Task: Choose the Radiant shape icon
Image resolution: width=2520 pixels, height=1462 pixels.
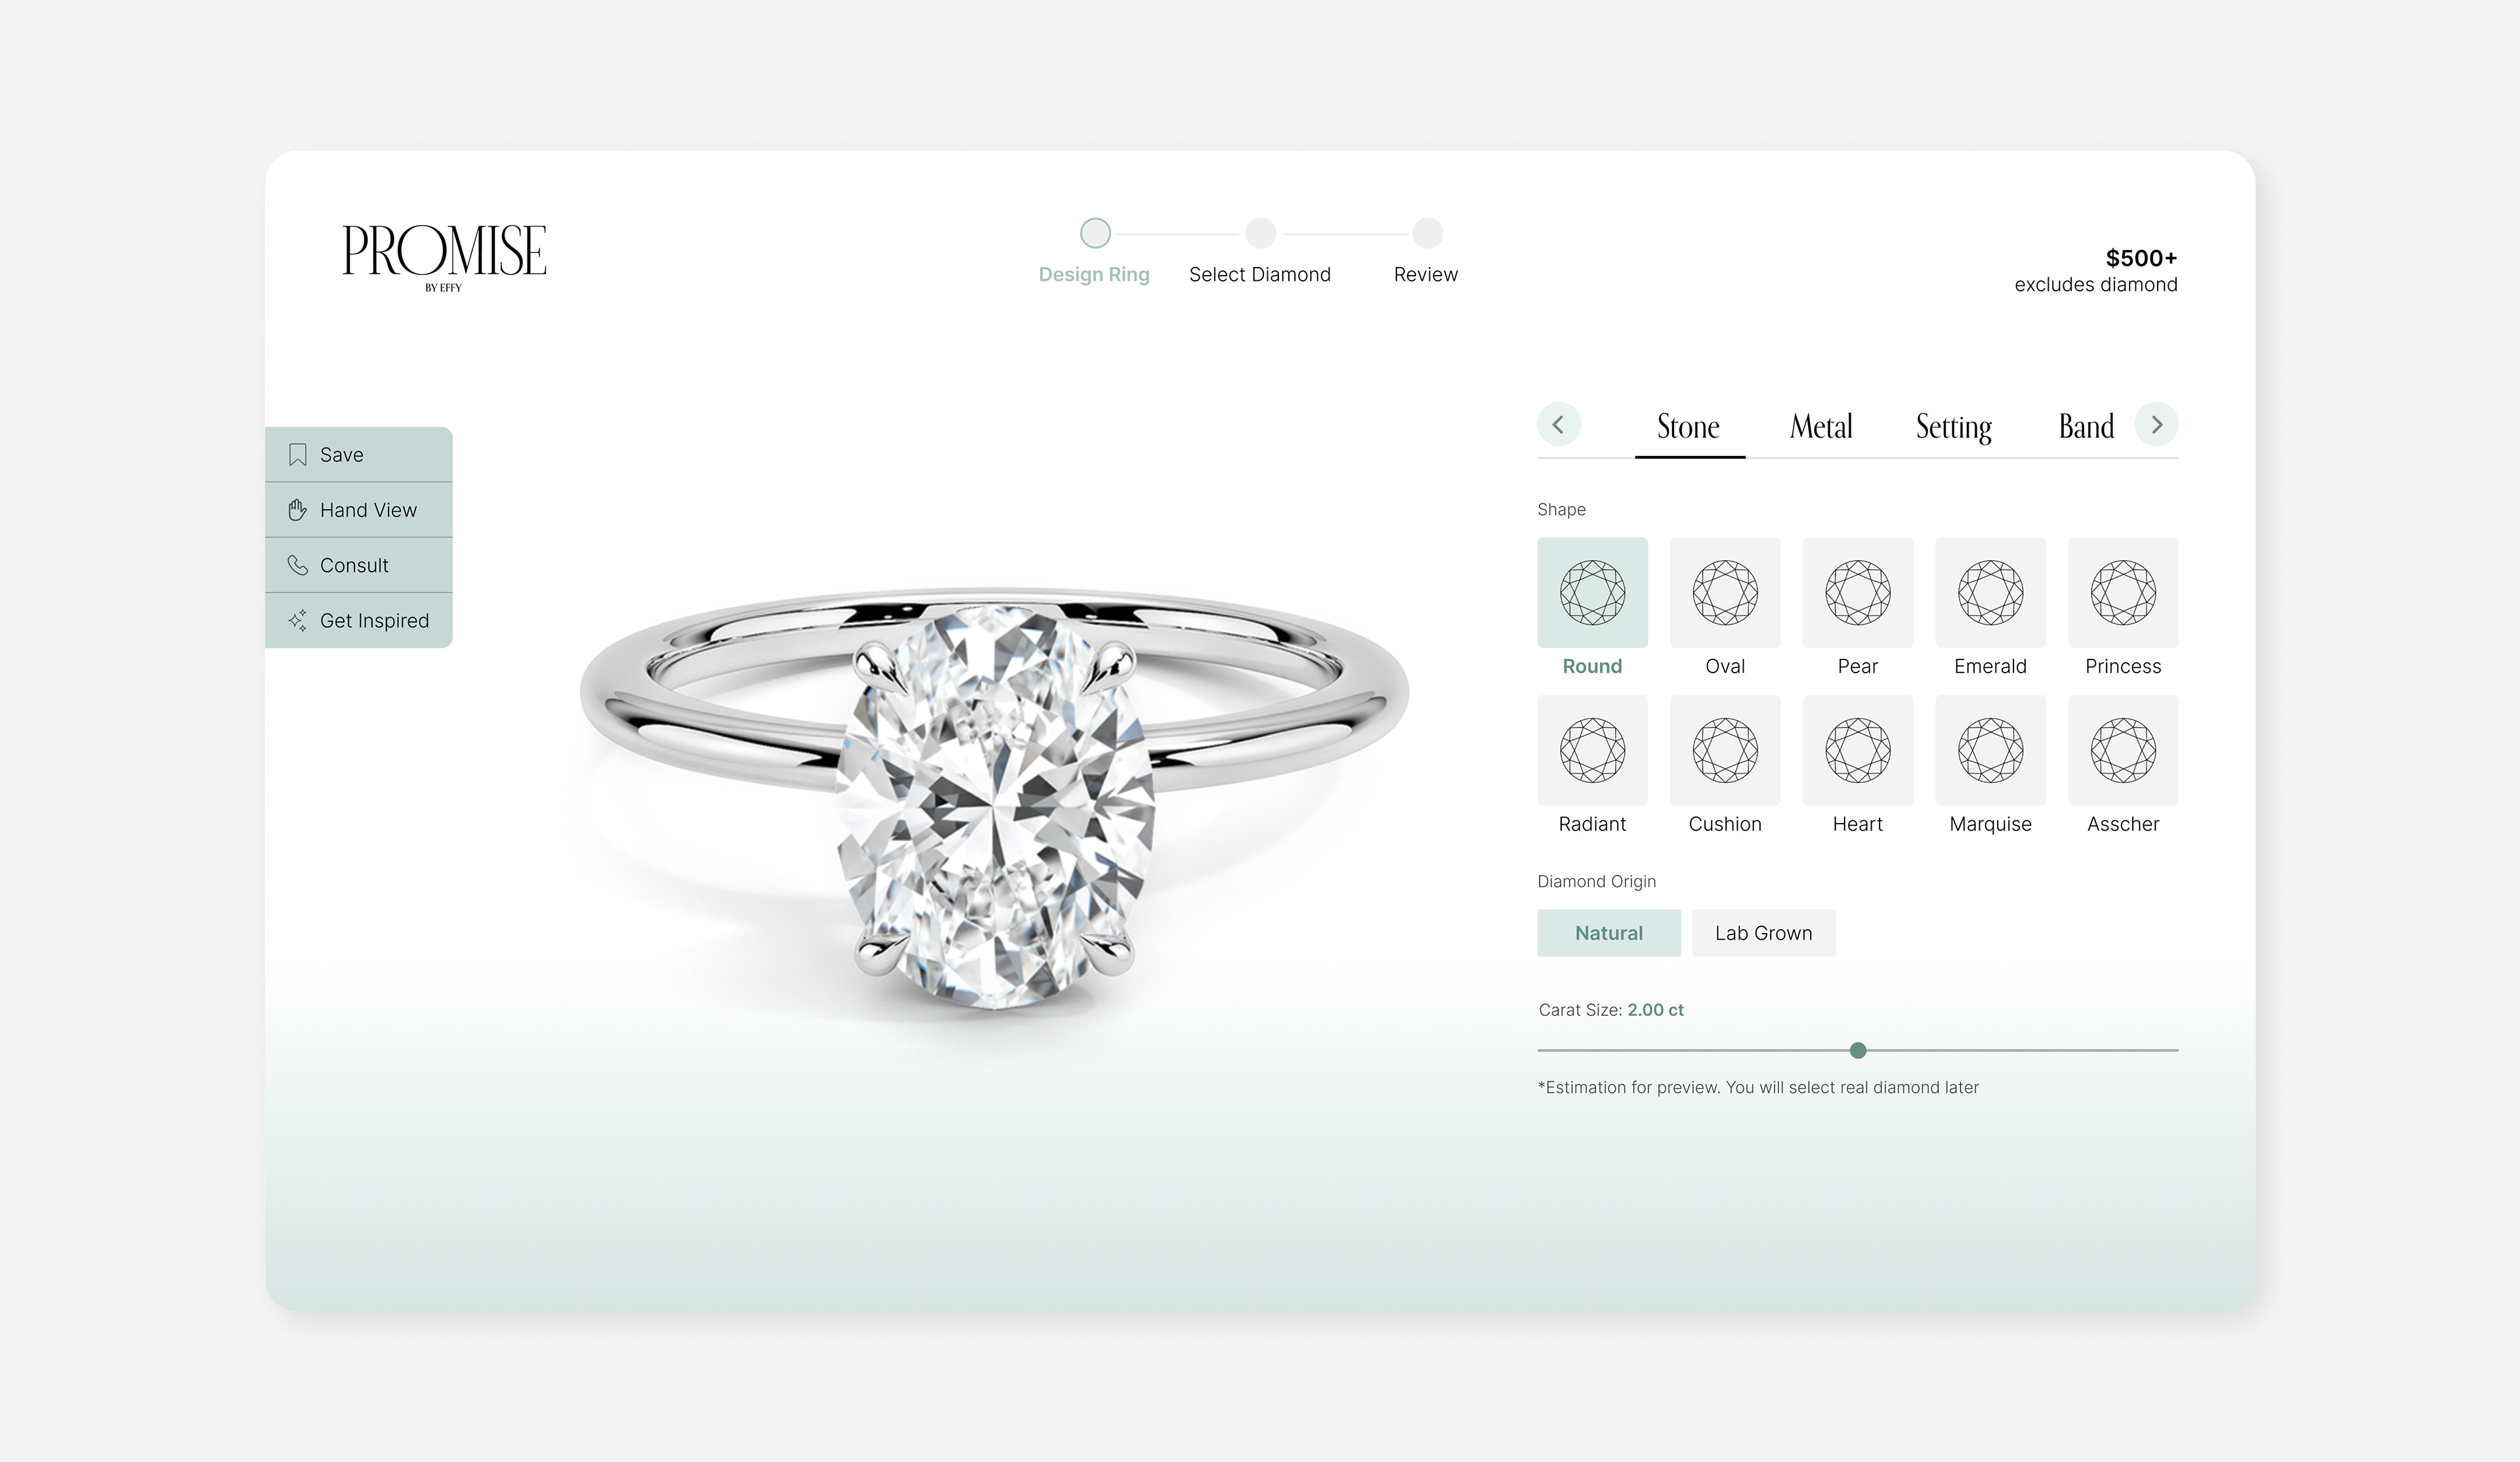Action: pyautogui.click(x=1592, y=750)
